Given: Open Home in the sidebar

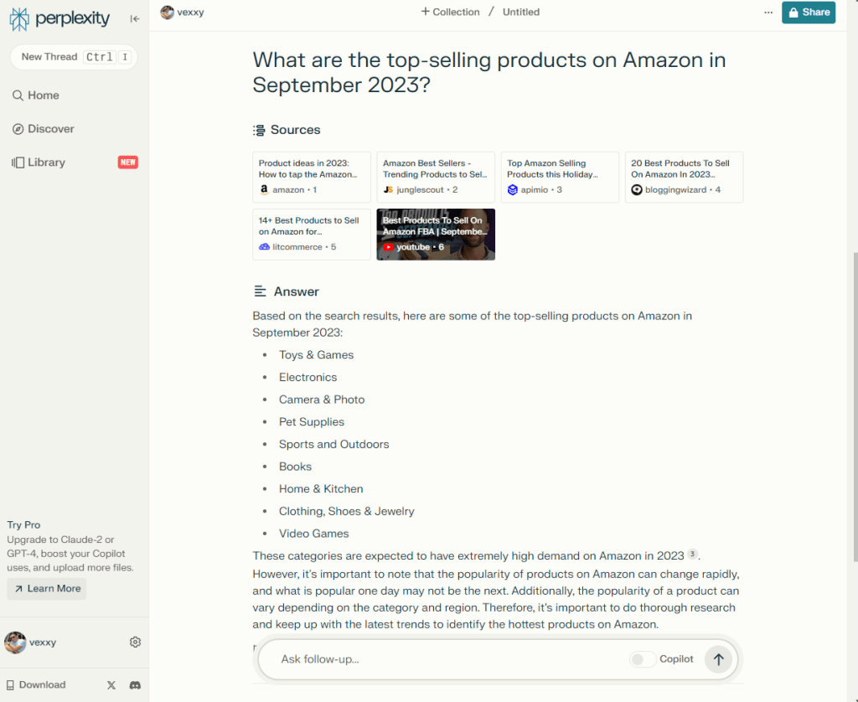Looking at the screenshot, I should tap(35, 95).
